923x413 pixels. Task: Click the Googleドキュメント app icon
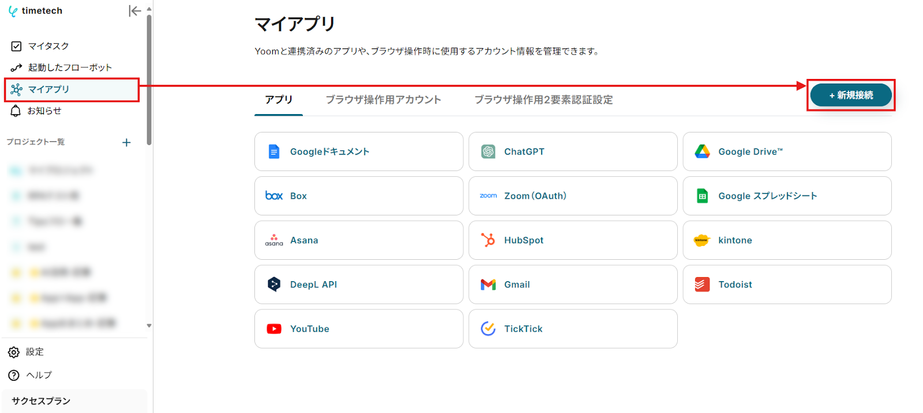pyautogui.click(x=274, y=151)
